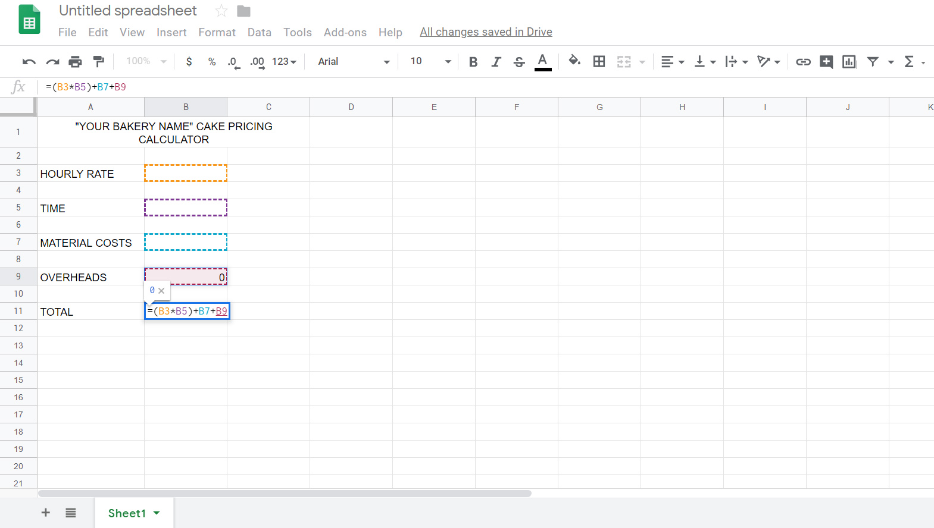934x528 pixels.
Task: Click the move to folder icon
Action: (243, 11)
